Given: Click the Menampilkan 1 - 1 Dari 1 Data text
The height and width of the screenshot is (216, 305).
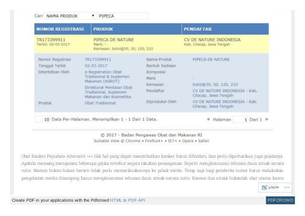Looking at the screenshot, I should tap(125, 119).
